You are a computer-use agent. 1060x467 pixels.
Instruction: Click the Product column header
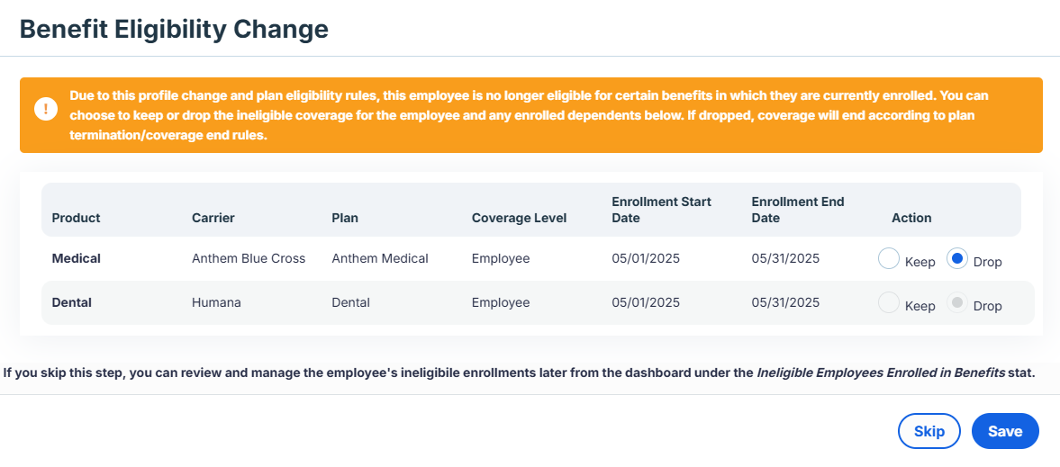(x=76, y=218)
